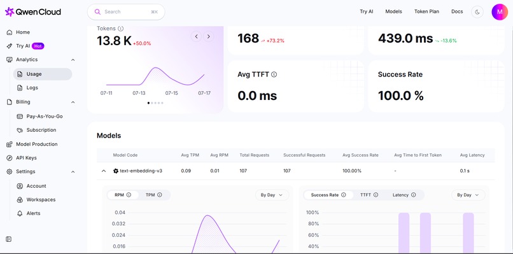This screenshot has width=513, height=254.
Task: Collapse text-embedding-v3 row details
Action: point(104,171)
